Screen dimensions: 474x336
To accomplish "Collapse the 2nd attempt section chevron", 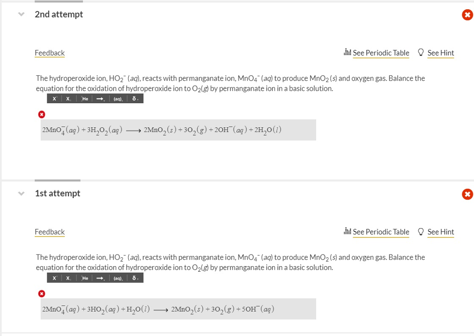I will [20, 14].
